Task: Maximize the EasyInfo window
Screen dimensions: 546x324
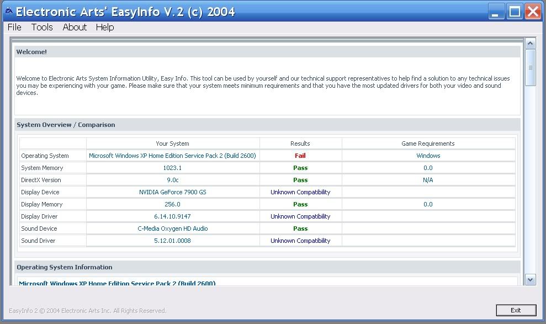Action: [515, 12]
